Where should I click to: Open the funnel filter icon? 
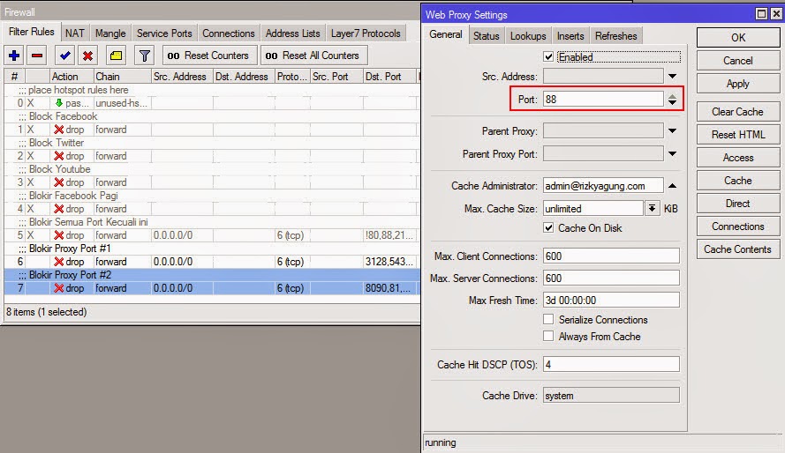pos(144,56)
